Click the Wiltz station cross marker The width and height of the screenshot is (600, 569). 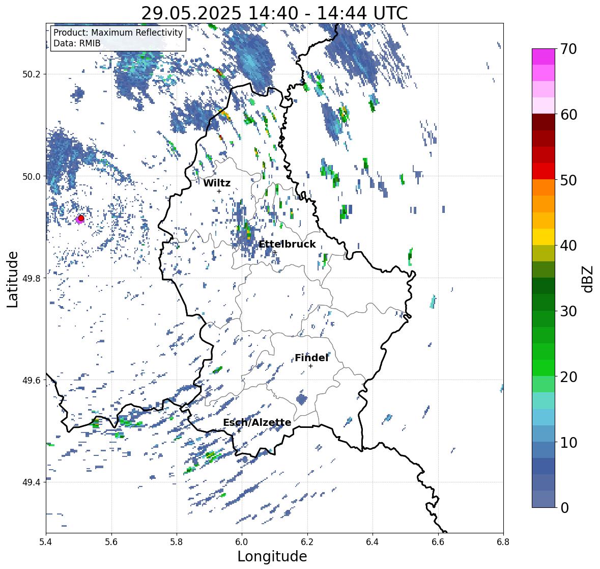[x=219, y=191]
